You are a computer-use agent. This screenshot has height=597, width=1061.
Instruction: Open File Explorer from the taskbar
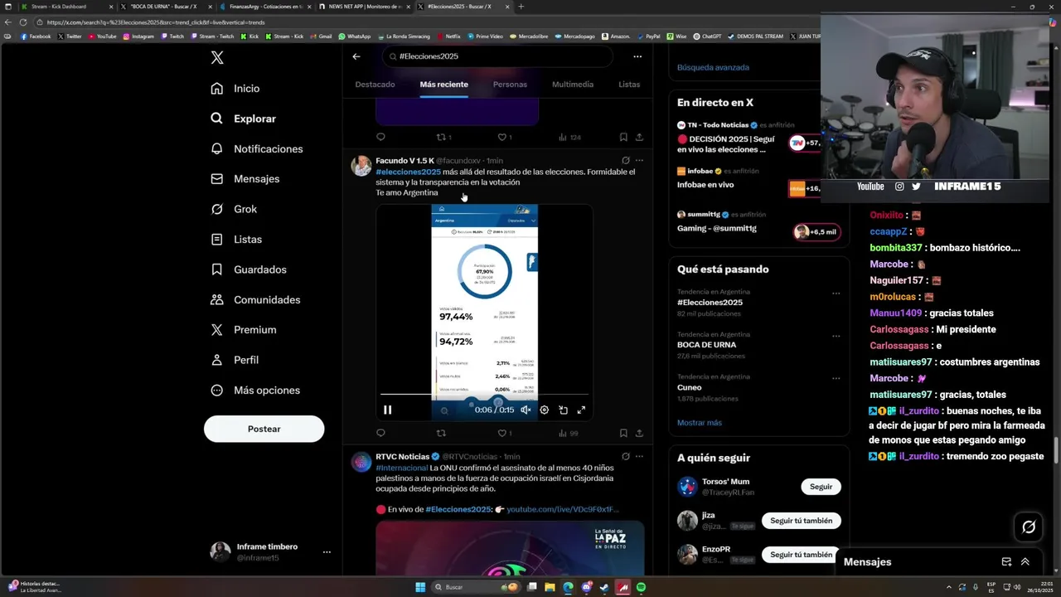pos(550,587)
